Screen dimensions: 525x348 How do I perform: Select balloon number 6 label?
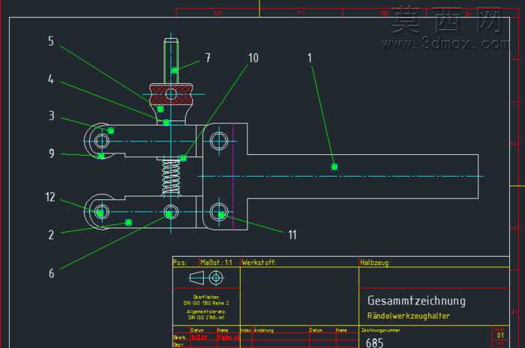click(51, 273)
